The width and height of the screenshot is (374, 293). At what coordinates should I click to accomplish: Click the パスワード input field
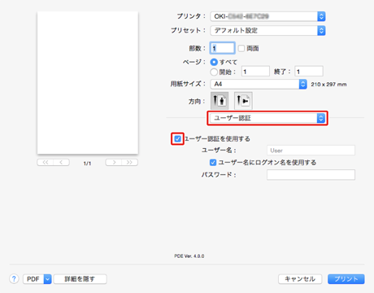tap(311, 175)
